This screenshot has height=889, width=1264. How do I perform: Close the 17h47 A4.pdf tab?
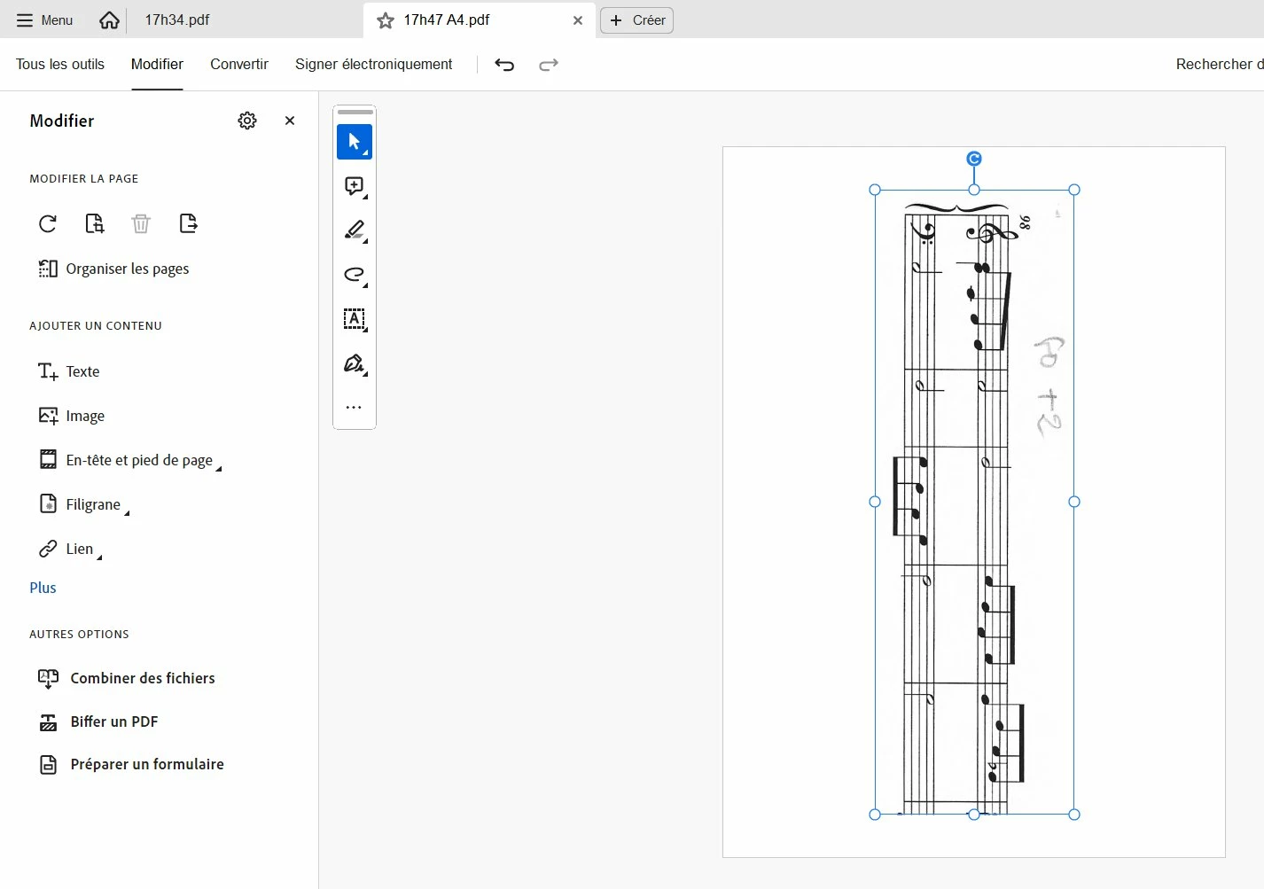click(x=578, y=20)
